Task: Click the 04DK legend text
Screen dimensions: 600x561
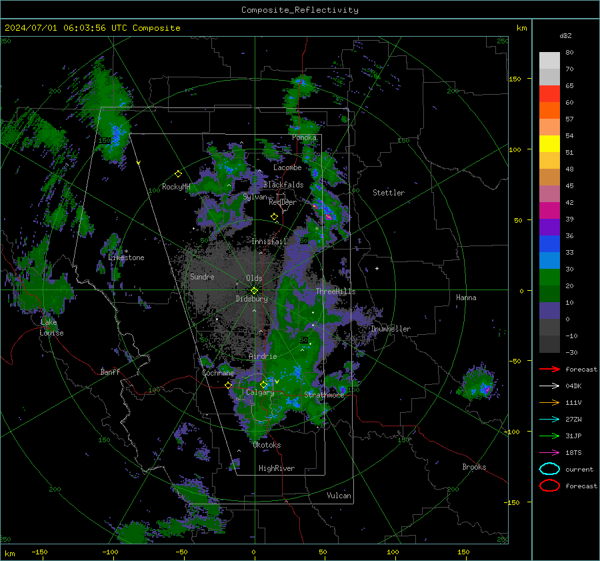Action: point(573,386)
